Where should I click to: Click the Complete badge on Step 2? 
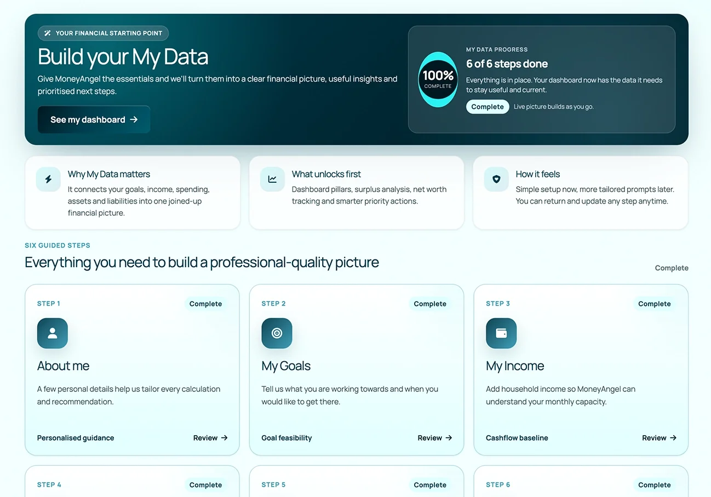(430, 304)
